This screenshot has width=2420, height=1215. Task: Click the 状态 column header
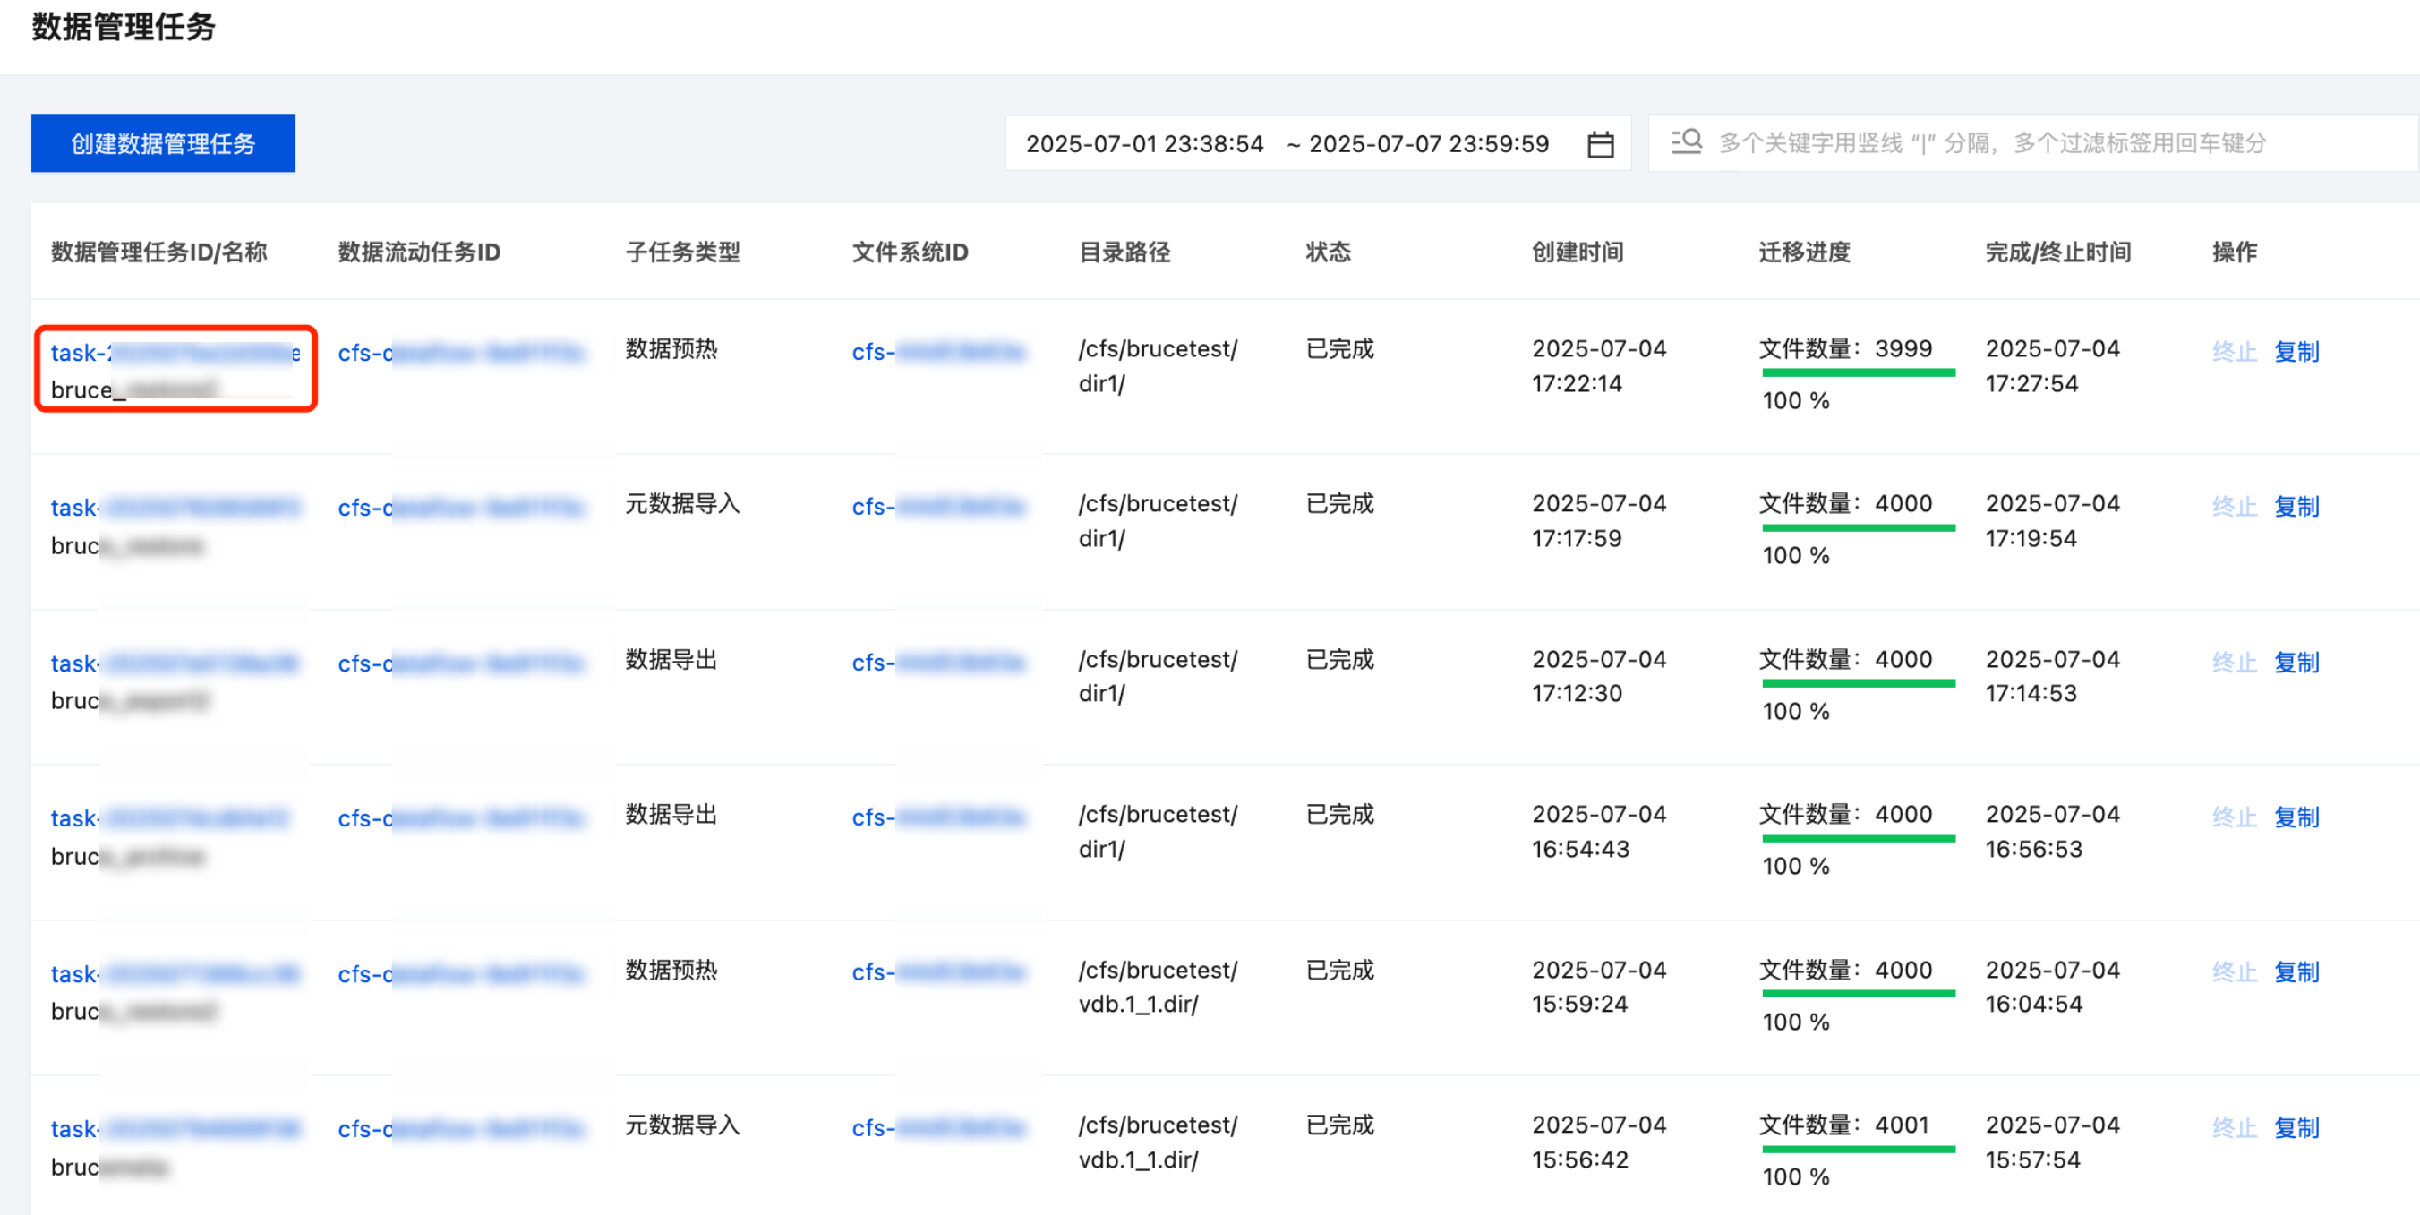[1328, 252]
